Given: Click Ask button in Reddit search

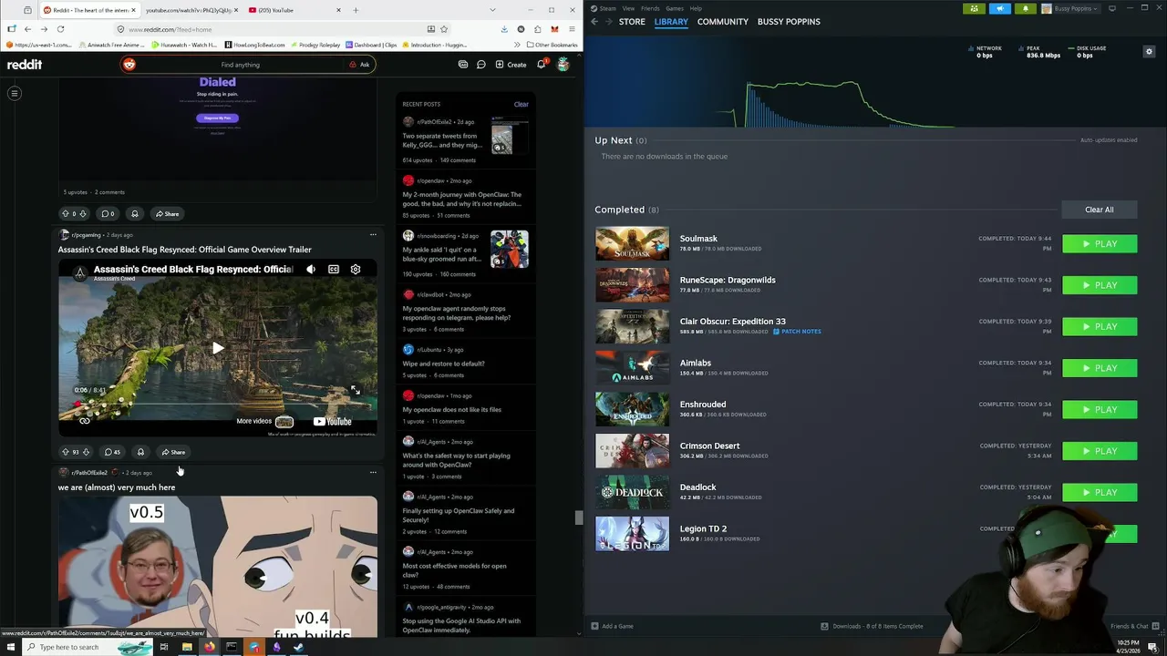Looking at the screenshot, I should 359,65.
